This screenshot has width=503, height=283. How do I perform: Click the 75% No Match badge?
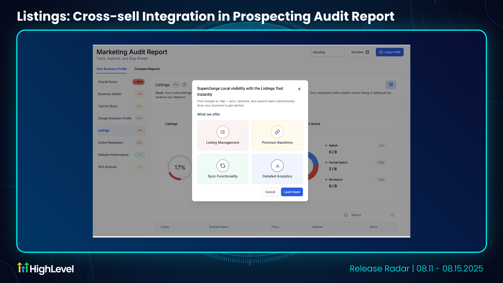pos(381,180)
